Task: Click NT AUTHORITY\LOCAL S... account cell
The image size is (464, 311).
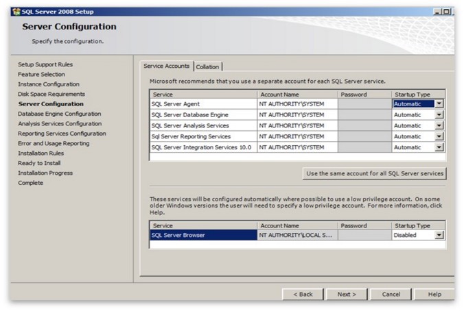Action: tap(297, 235)
